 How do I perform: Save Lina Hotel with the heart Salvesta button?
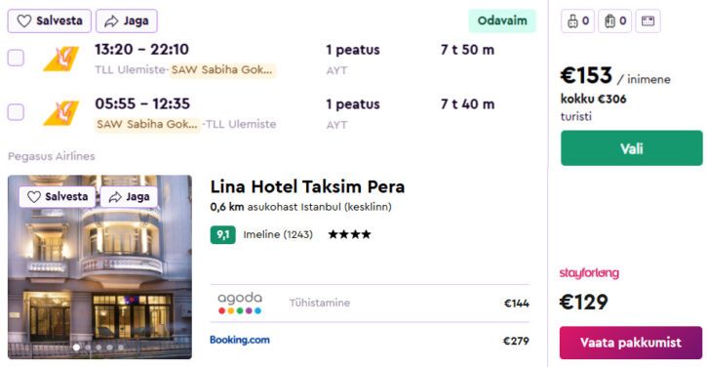[x=58, y=197]
